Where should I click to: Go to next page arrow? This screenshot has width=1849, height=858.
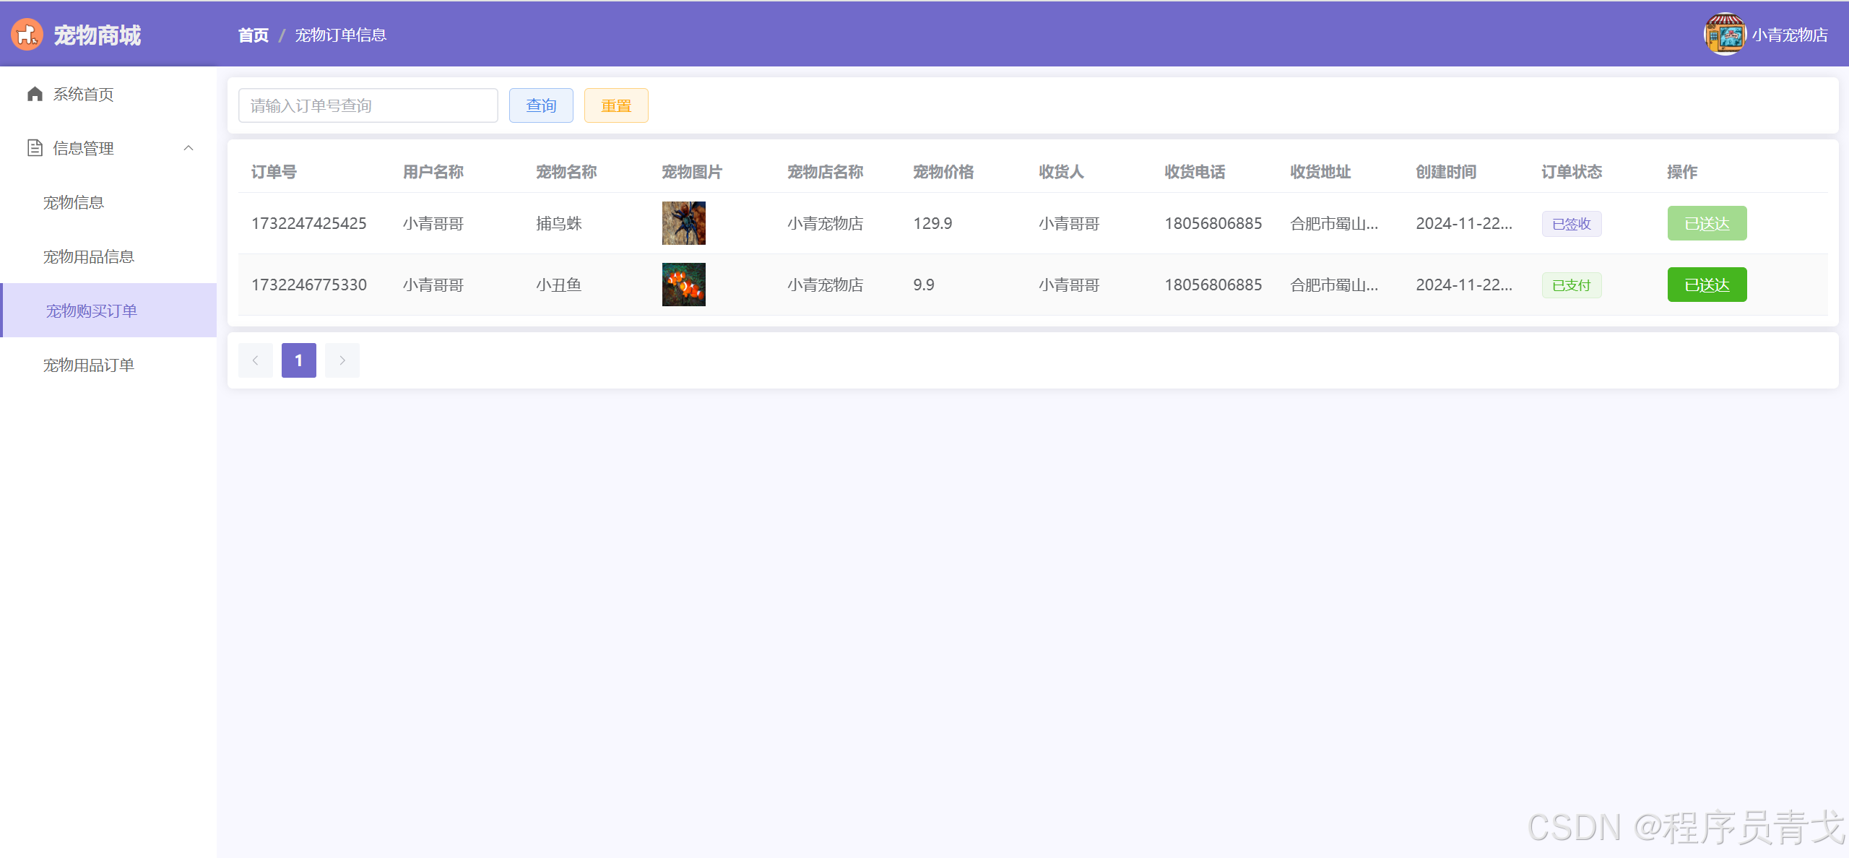[x=342, y=360]
